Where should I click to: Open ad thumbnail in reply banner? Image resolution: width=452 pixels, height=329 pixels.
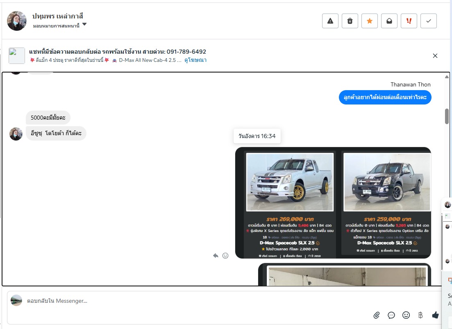tap(17, 56)
